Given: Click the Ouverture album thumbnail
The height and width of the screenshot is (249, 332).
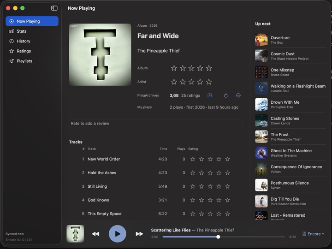Looking at the screenshot, I should click(261, 40).
